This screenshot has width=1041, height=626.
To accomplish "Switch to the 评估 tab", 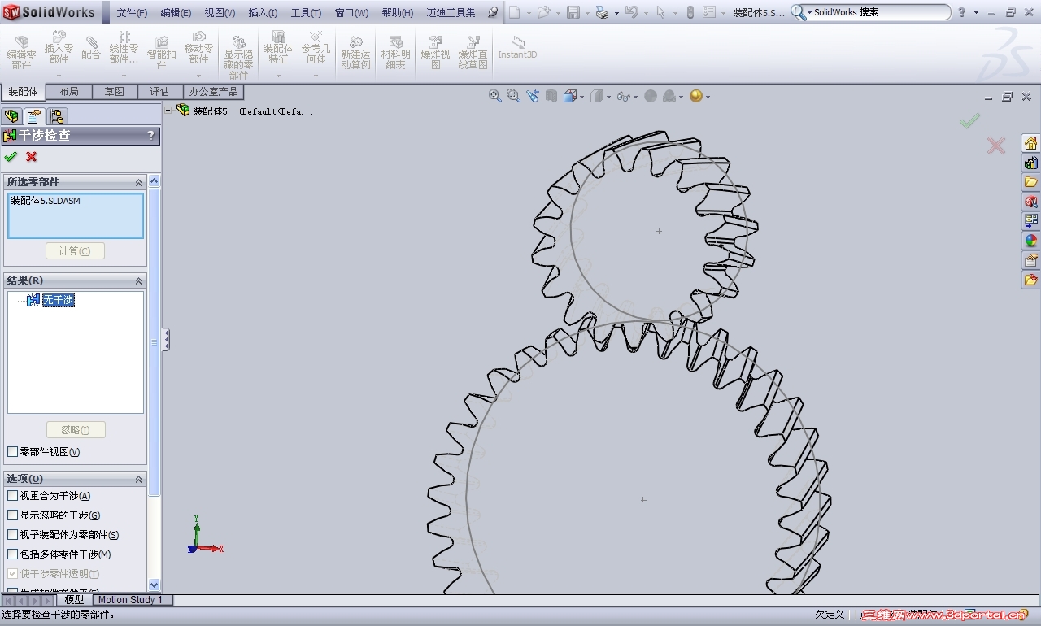I will [160, 92].
